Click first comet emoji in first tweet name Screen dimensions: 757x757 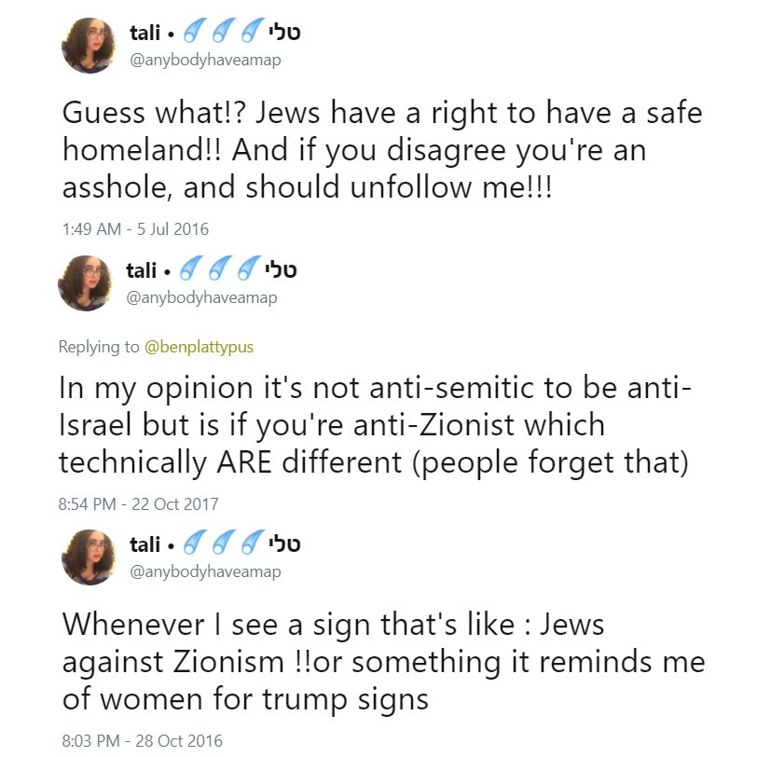(x=195, y=31)
